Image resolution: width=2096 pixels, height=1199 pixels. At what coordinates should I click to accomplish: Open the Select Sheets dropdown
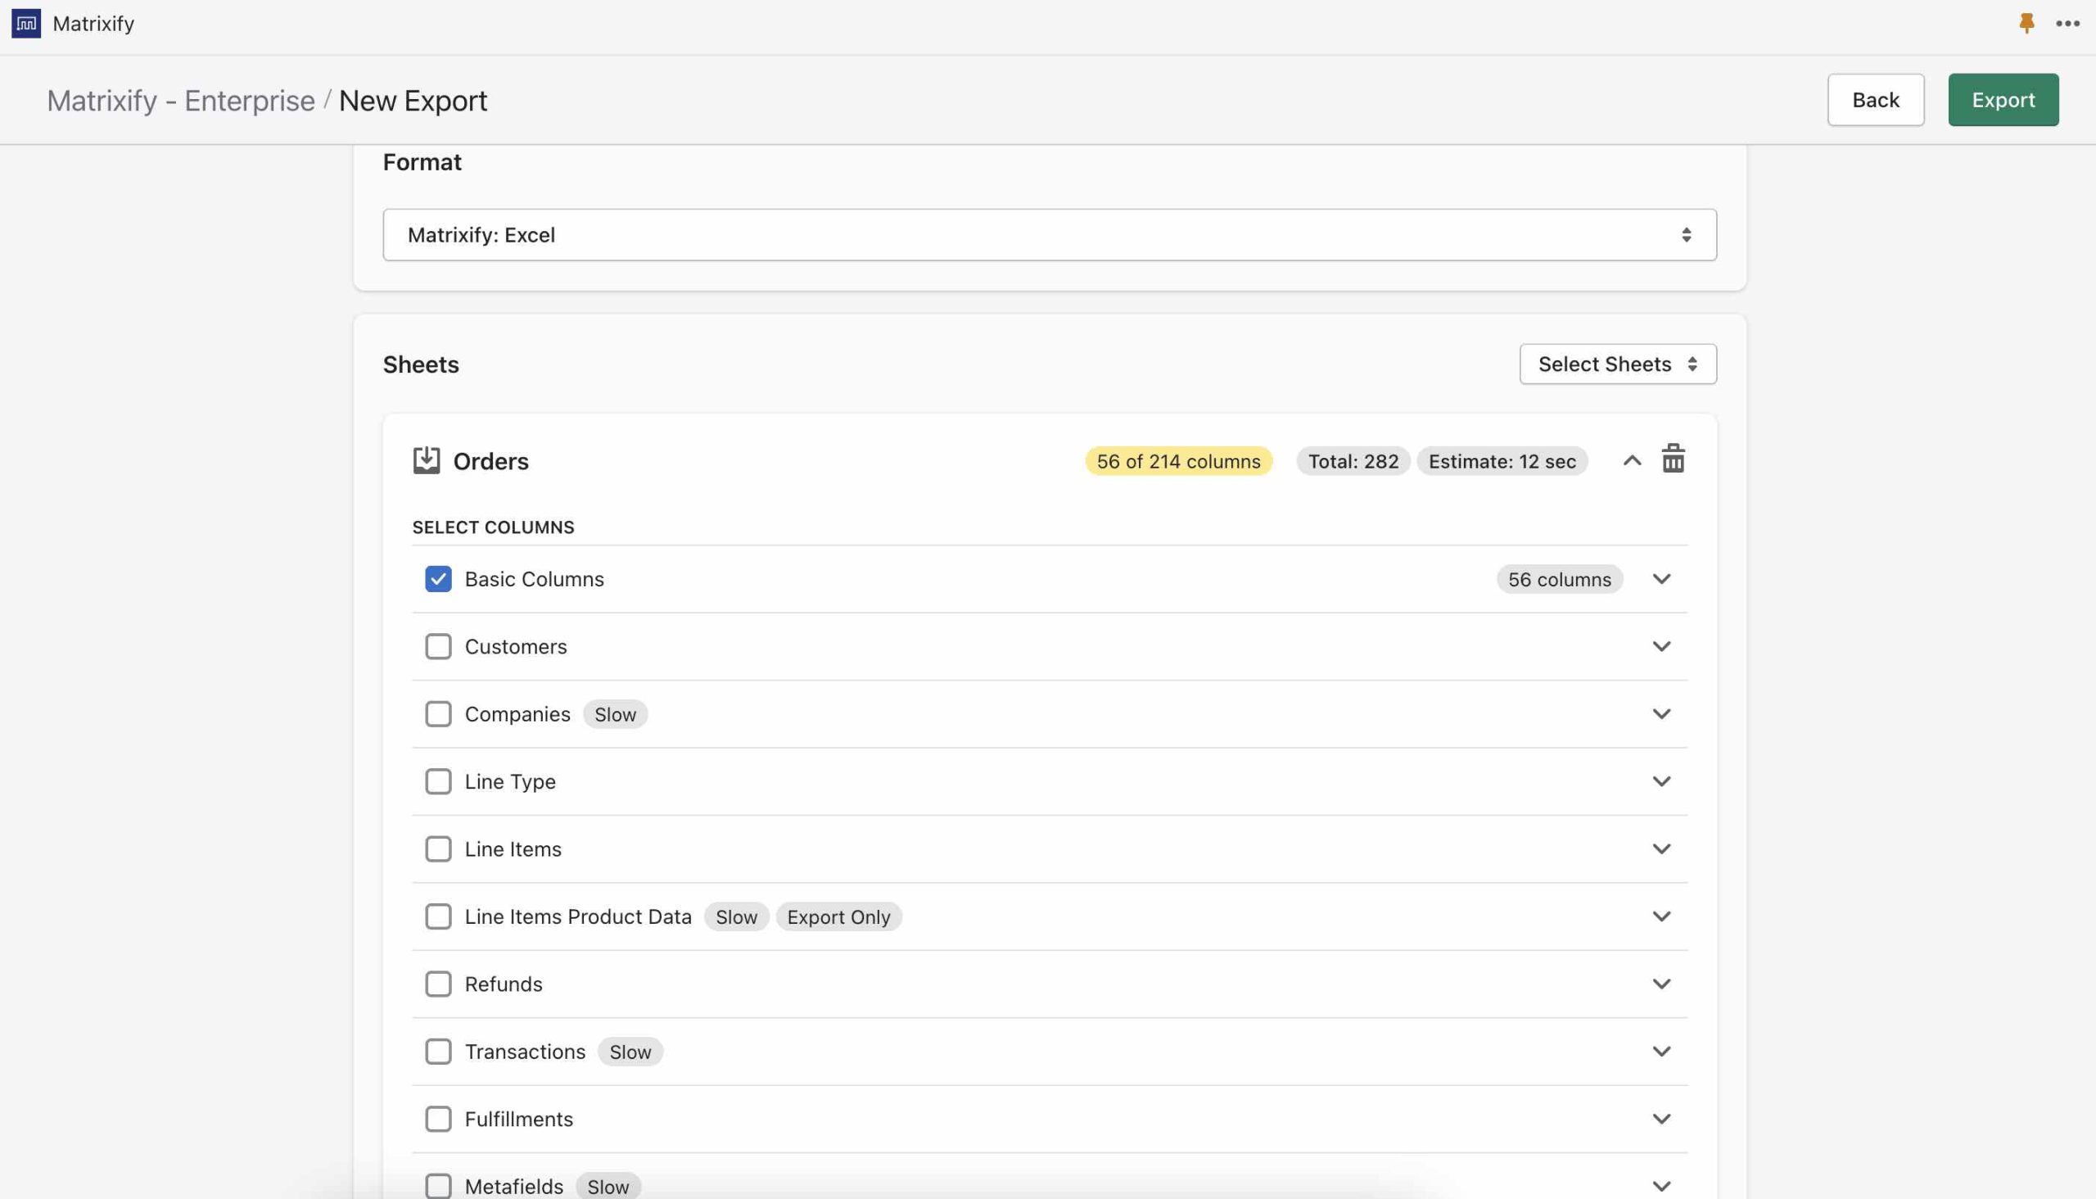[1617, 364]
